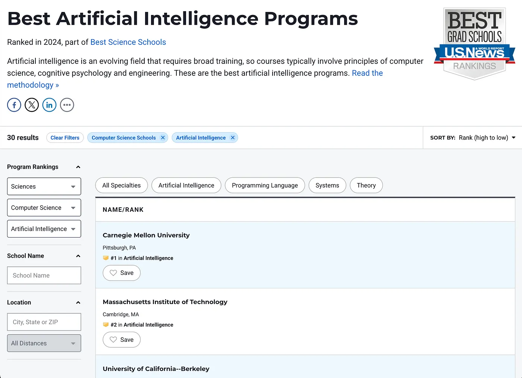The image size is (522, 378).
Task: Focus the City, State or ZIP field
Action: pyautogui.click(x=44, y=322)
